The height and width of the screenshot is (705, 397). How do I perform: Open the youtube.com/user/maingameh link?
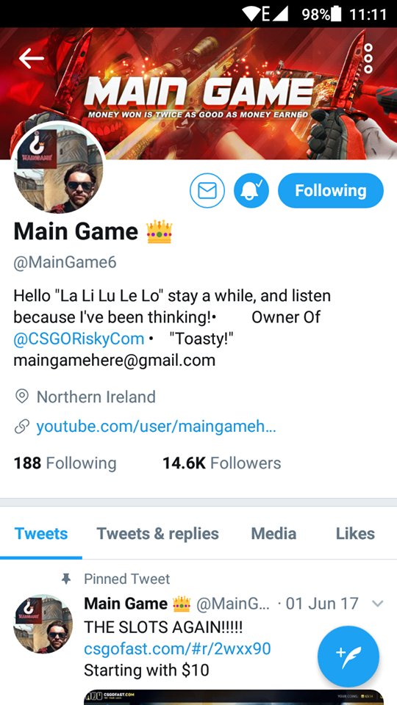(x=156, y=426)
